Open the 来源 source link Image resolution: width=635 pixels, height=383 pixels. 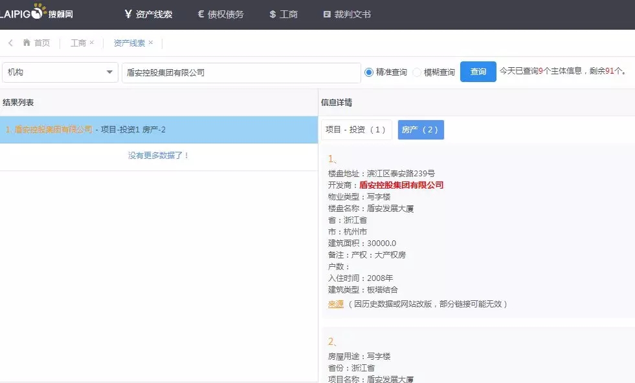pyautogui.click(x=336, y=304)
